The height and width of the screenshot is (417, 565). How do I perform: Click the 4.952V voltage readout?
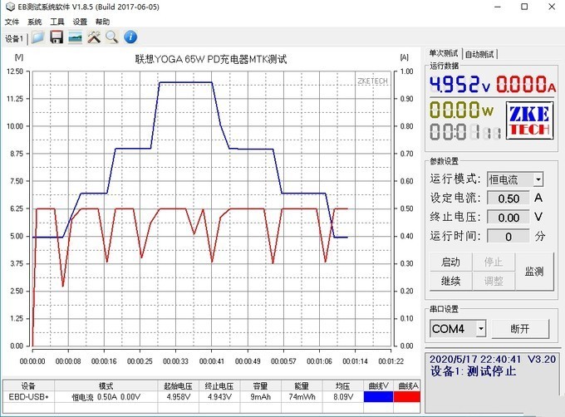click(459, 85)
